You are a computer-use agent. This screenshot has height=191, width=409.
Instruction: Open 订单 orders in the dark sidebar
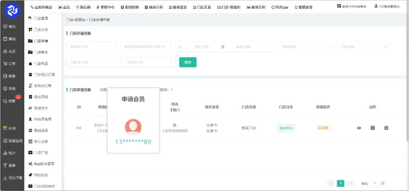click(x=9, y=64)
